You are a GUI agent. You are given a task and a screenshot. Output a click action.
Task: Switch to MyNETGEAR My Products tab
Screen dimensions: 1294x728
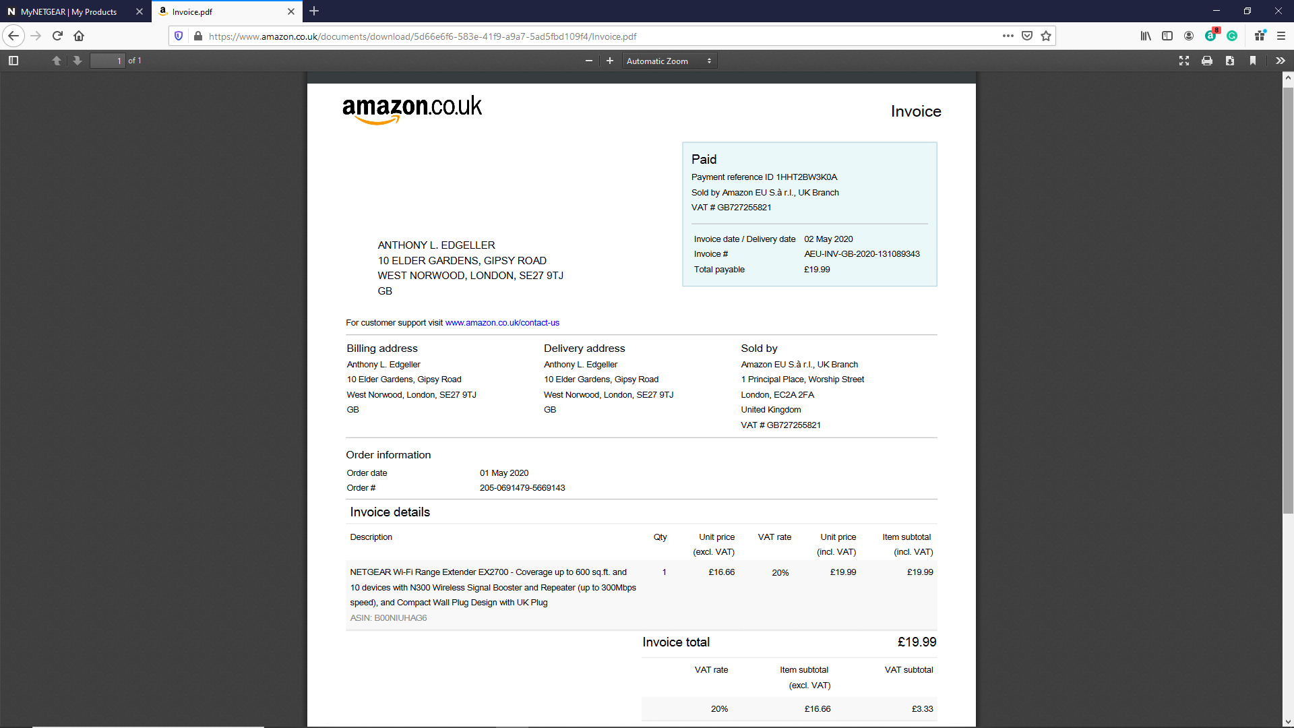pos(69,11)
